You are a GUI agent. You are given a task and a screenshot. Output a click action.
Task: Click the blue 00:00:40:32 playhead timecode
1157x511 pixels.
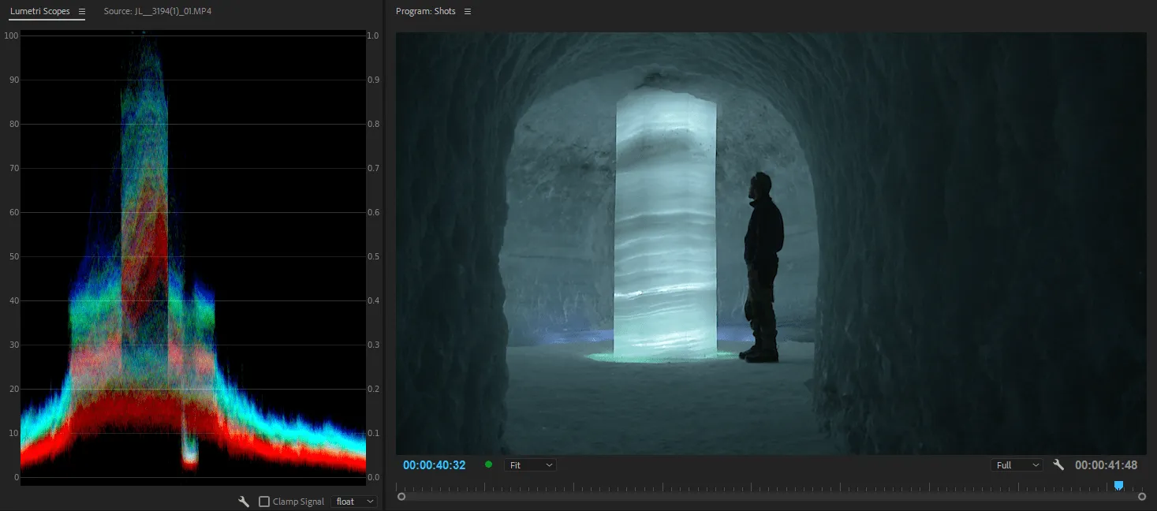[434, 465]
